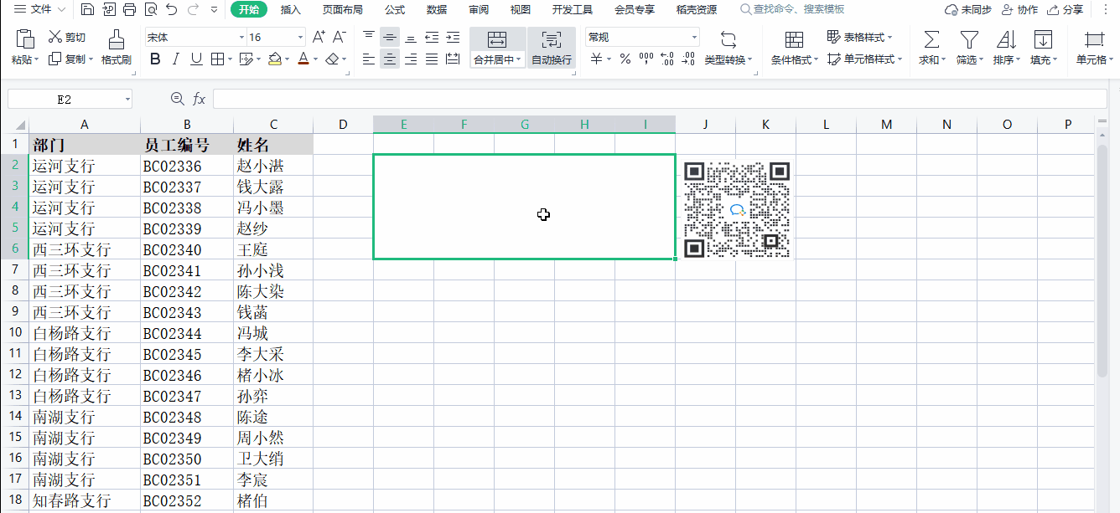
Task: Click the decrease decimal places icon
Action: pyautogui.click(x=688, y=59)
